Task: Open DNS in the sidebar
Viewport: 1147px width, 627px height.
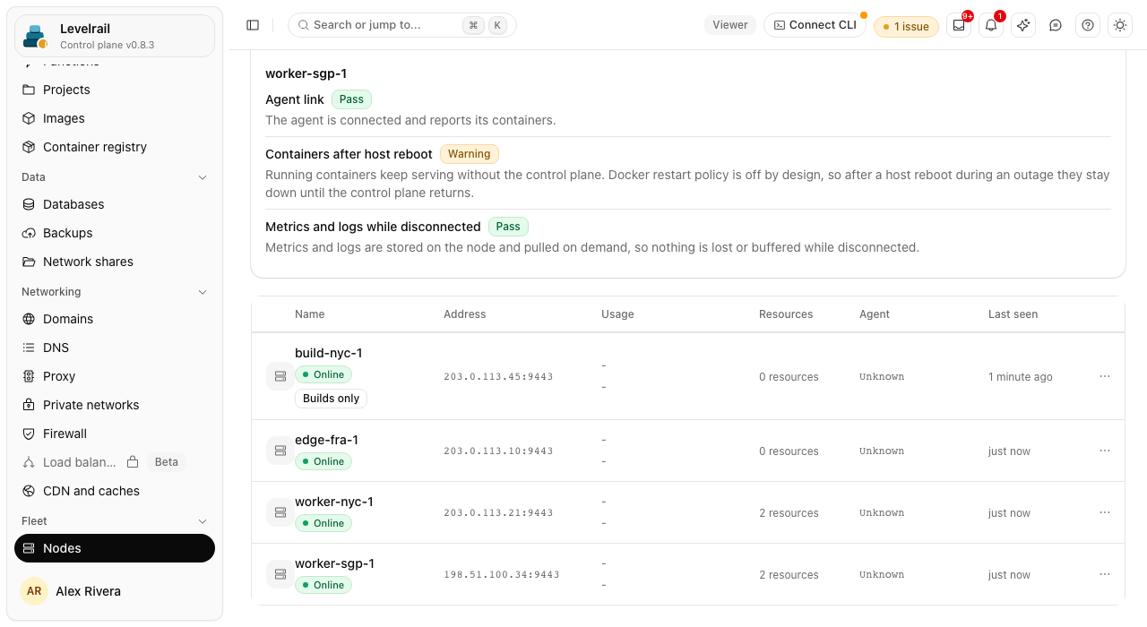Action: pyautogui.click(x=115, y=348)
